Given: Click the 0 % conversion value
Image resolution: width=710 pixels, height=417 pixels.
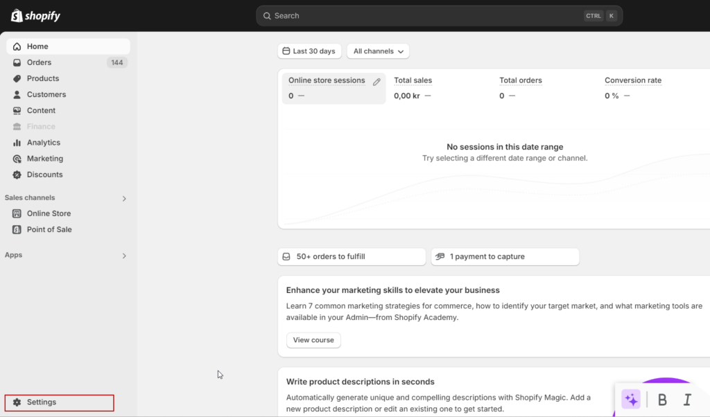Looking at the screenshot, I should pos(612,96).
